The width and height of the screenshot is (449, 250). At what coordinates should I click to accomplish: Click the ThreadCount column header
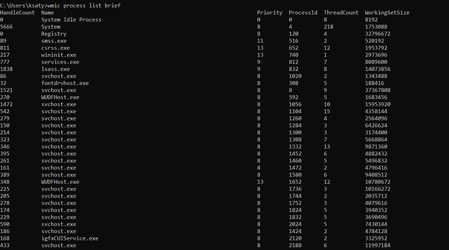coord(341,13)
